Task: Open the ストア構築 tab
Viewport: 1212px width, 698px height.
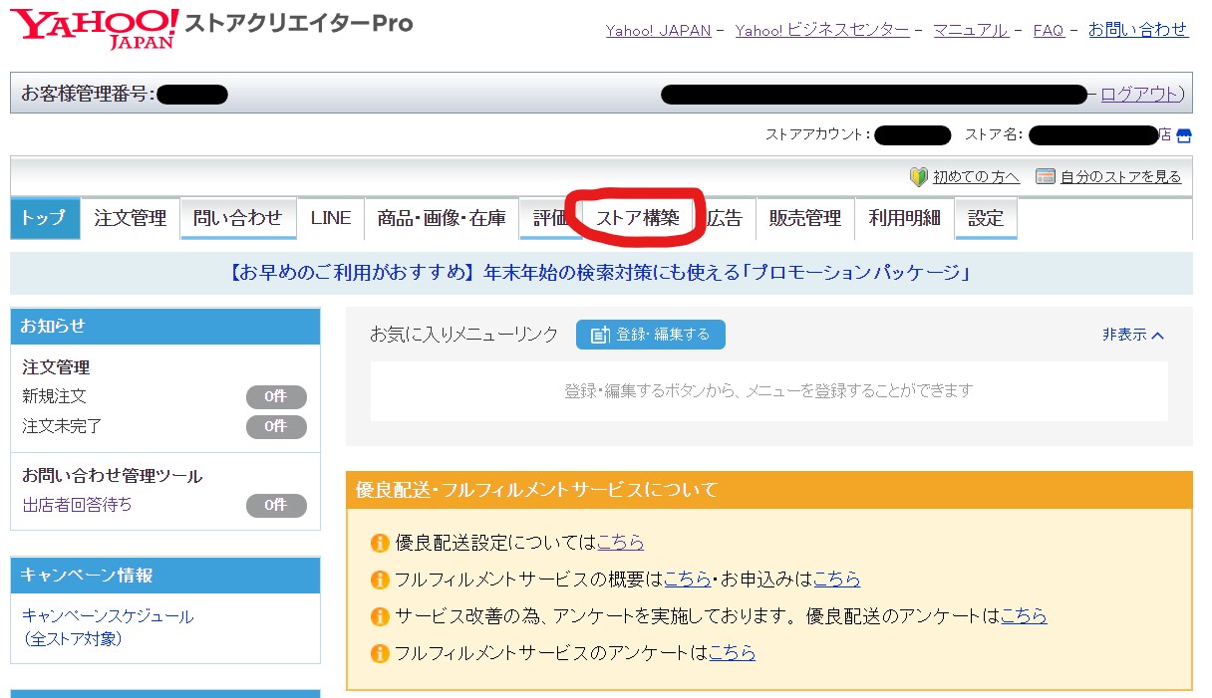Action: (638, 218)
